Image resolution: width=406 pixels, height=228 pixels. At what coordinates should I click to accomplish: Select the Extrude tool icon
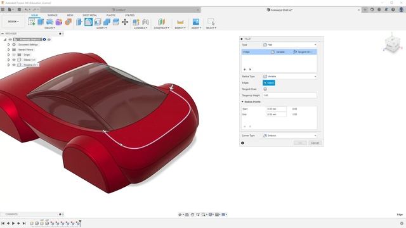tap(41, 22)
